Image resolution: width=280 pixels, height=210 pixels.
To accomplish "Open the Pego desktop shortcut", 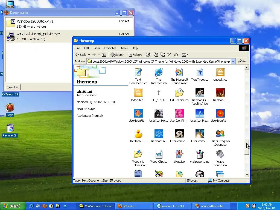I will click(10, 110).
